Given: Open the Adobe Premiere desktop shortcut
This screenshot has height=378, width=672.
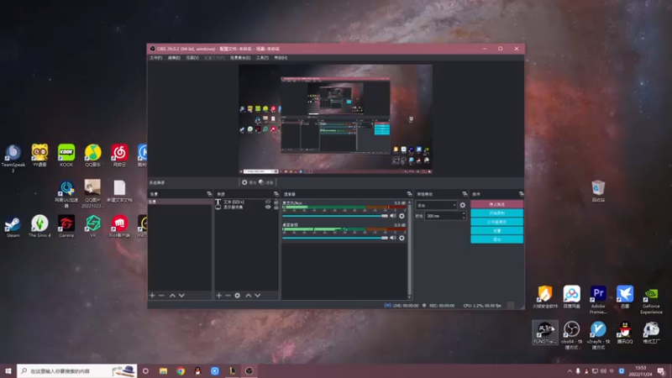Looking at the screenshot, I should coord(598,299).
